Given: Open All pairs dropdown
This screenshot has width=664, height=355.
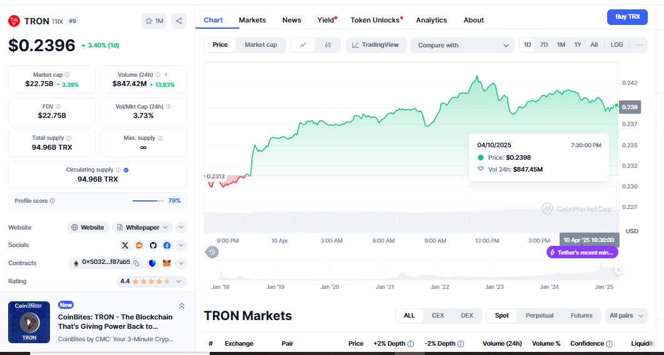Looking at the screenshot, I should click(x=627, y=316).
